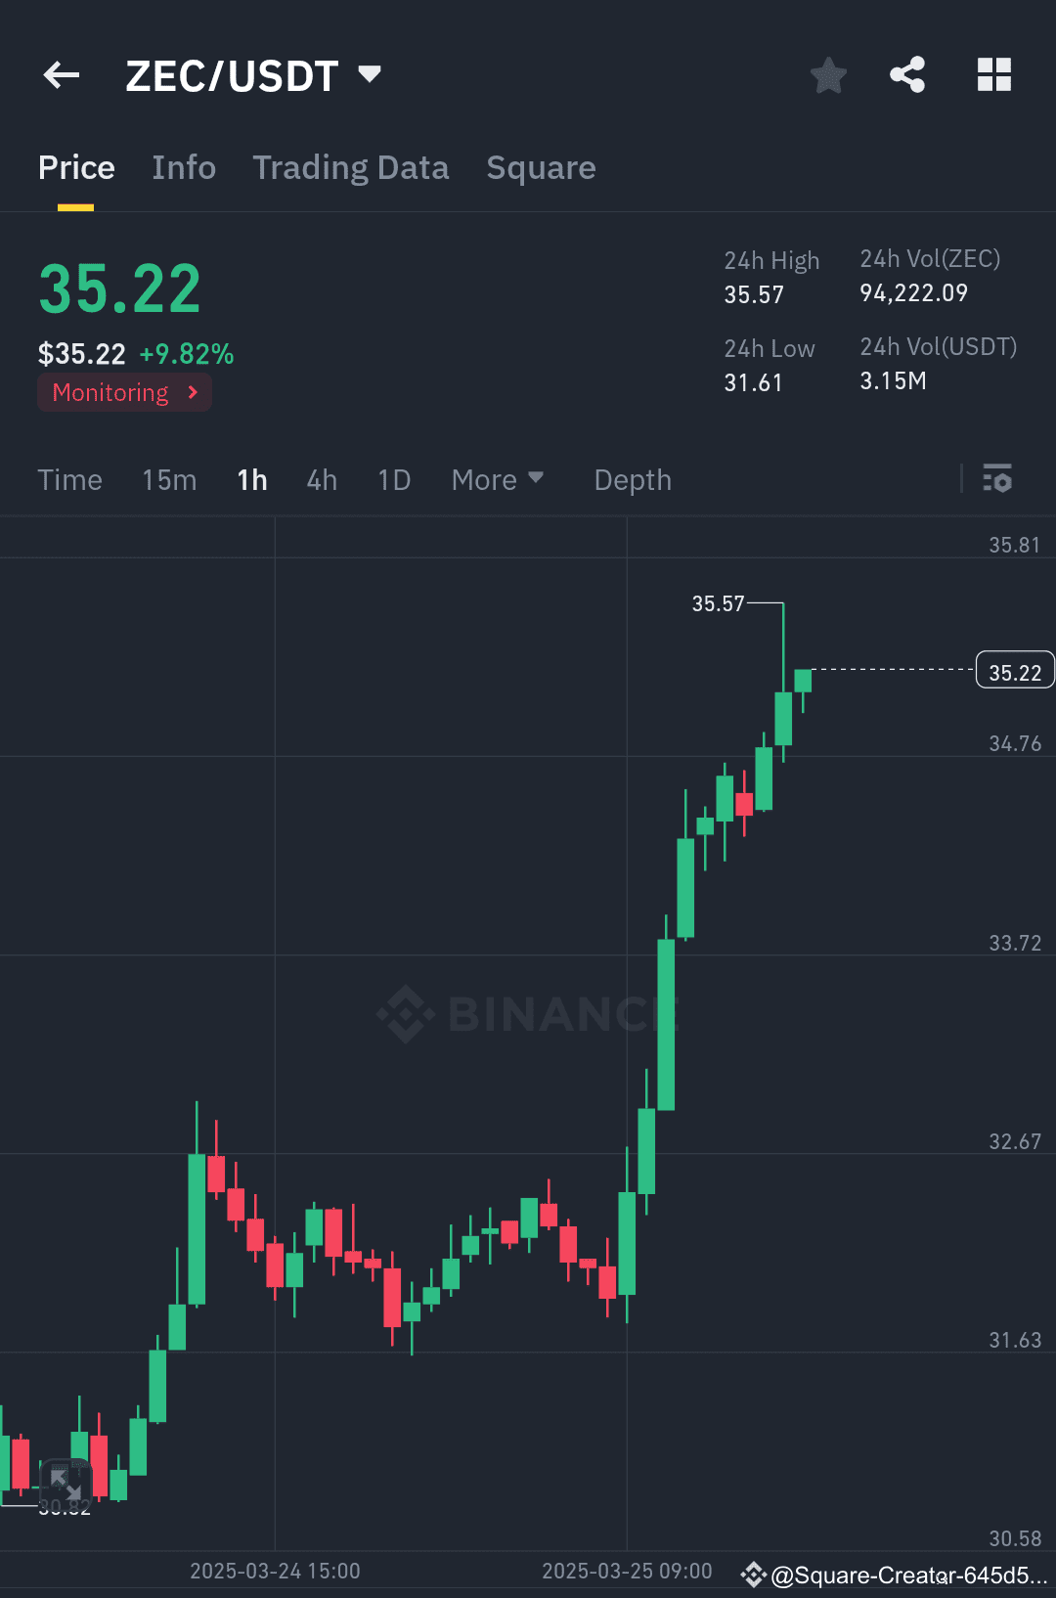Open the share options icon

pyautogui.click(x=906, y=74)
